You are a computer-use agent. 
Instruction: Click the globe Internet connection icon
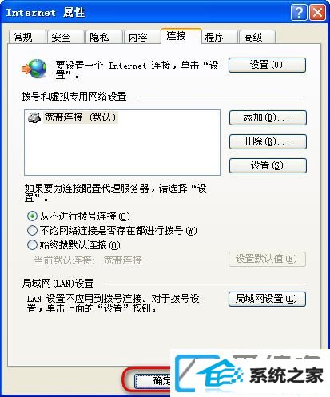[34, 69]
